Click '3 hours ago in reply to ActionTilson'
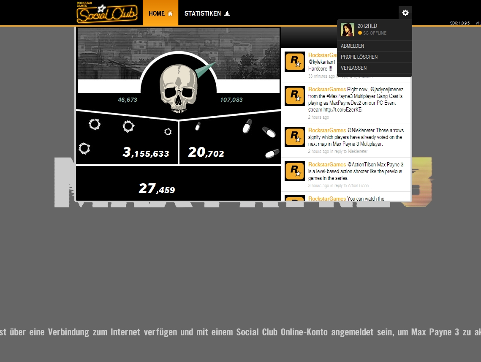Image resolution: width=481 pixels, height=362 pixels. click(x=338, y=185)
